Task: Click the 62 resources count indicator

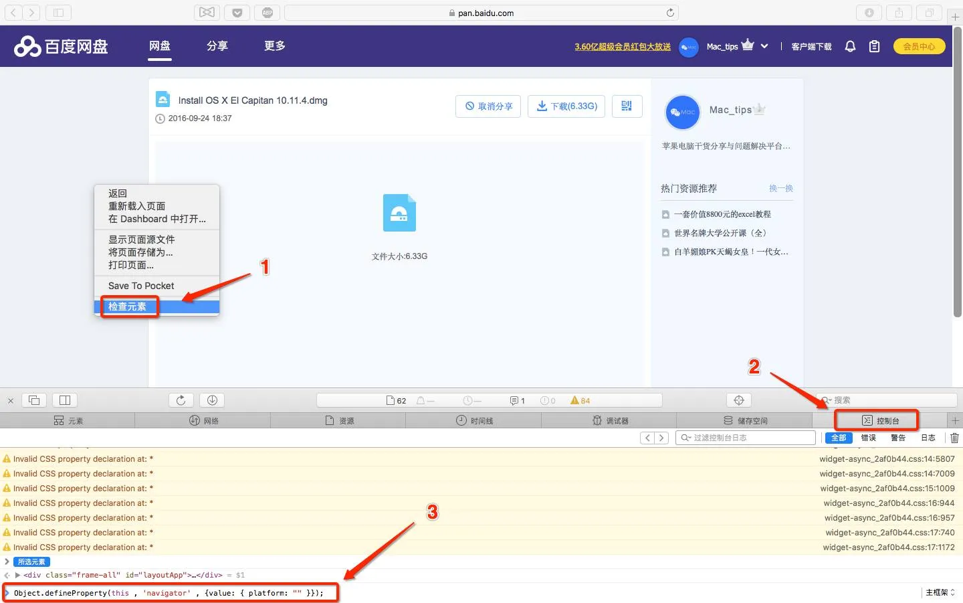Action: 397,401
